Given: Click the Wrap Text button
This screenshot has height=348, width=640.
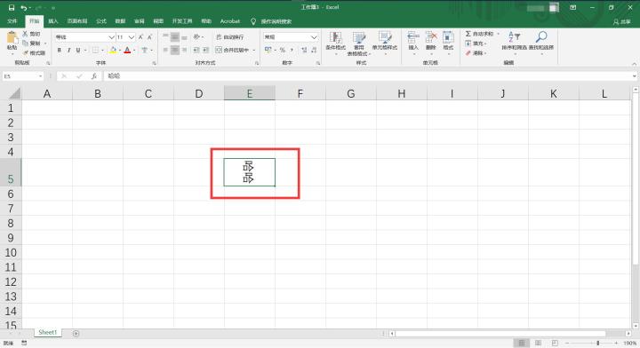Looking at the screenshot, I should [x=230, y=37].
